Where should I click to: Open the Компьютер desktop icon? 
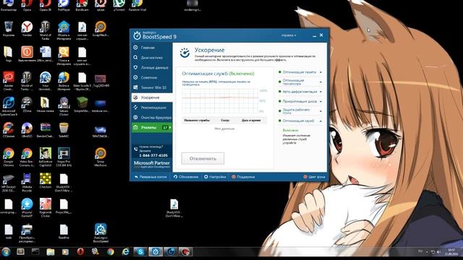click(8, 5)
